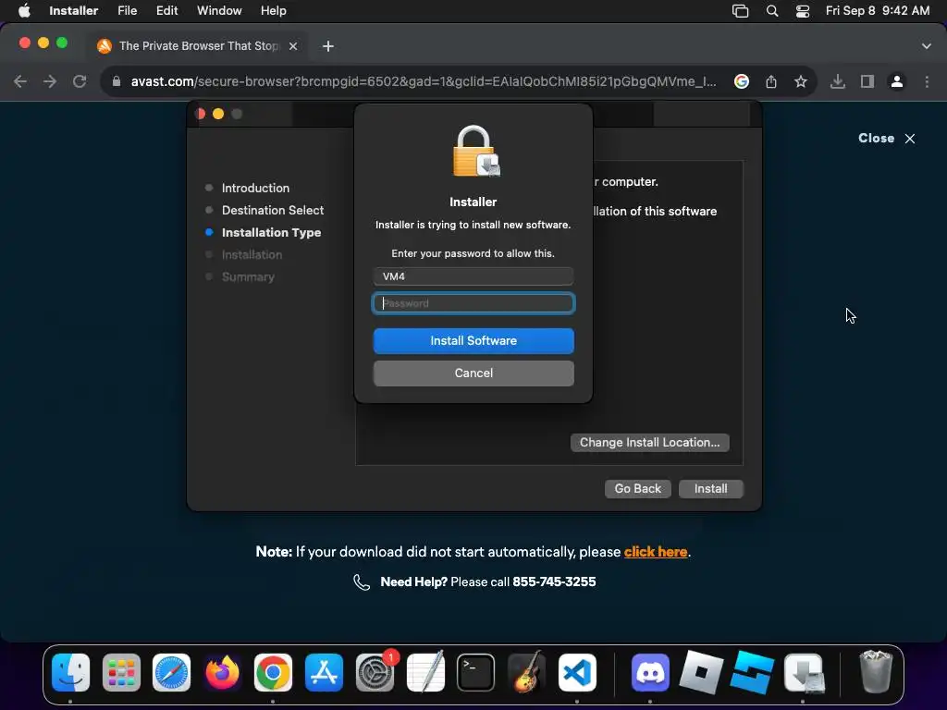The height and width of the screenshot is (710, 947).
Task: Launch Firefox from the dock
Action: [x=222, y=672]
